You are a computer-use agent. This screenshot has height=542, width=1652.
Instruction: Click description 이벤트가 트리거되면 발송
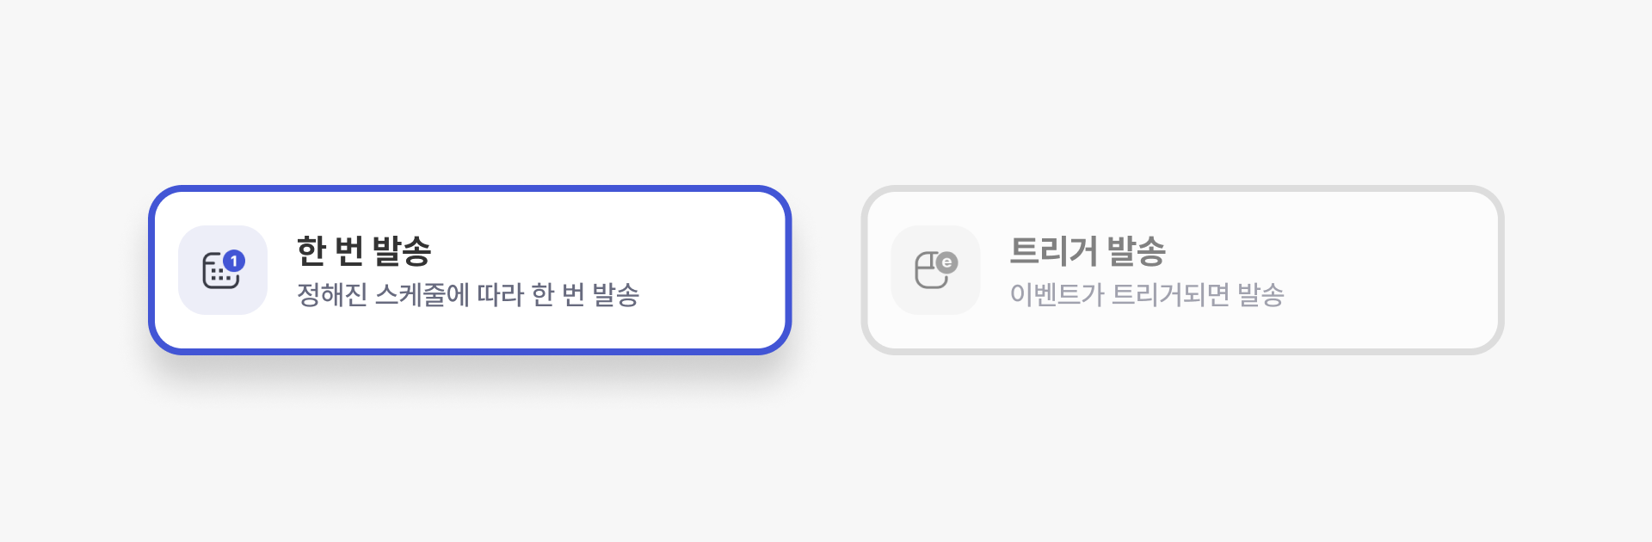click(x=1146, y=295)
